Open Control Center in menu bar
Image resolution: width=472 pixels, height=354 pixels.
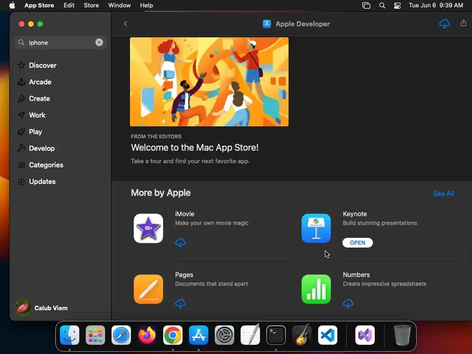point(397,6)
